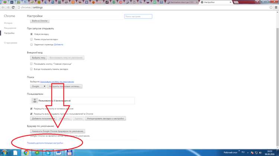Open the floppy disk app in taskbar

[70, 153]
